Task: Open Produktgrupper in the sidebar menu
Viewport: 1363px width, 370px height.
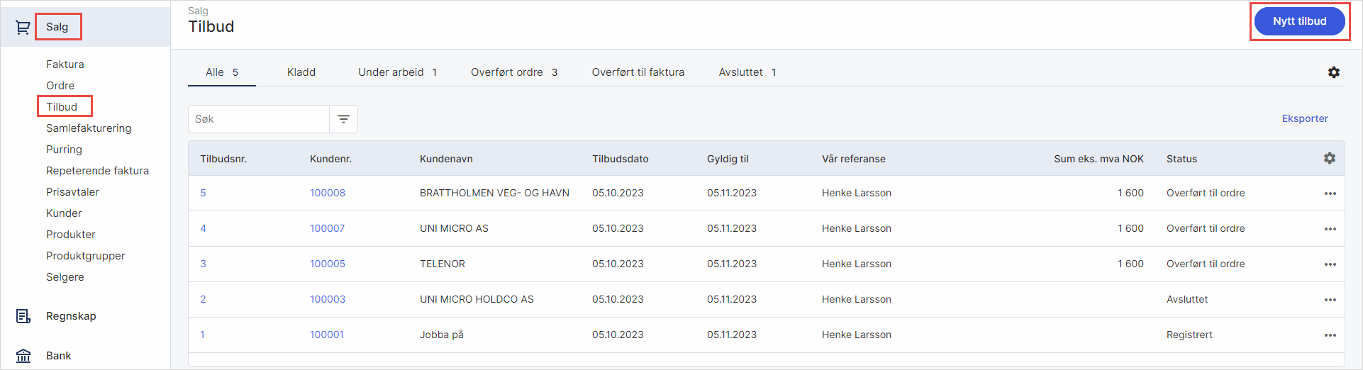Action: point(85,256)
